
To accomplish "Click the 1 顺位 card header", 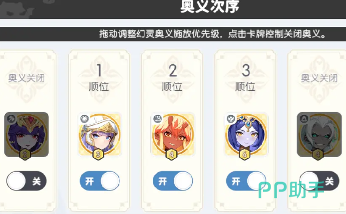I will click(99, 78).
